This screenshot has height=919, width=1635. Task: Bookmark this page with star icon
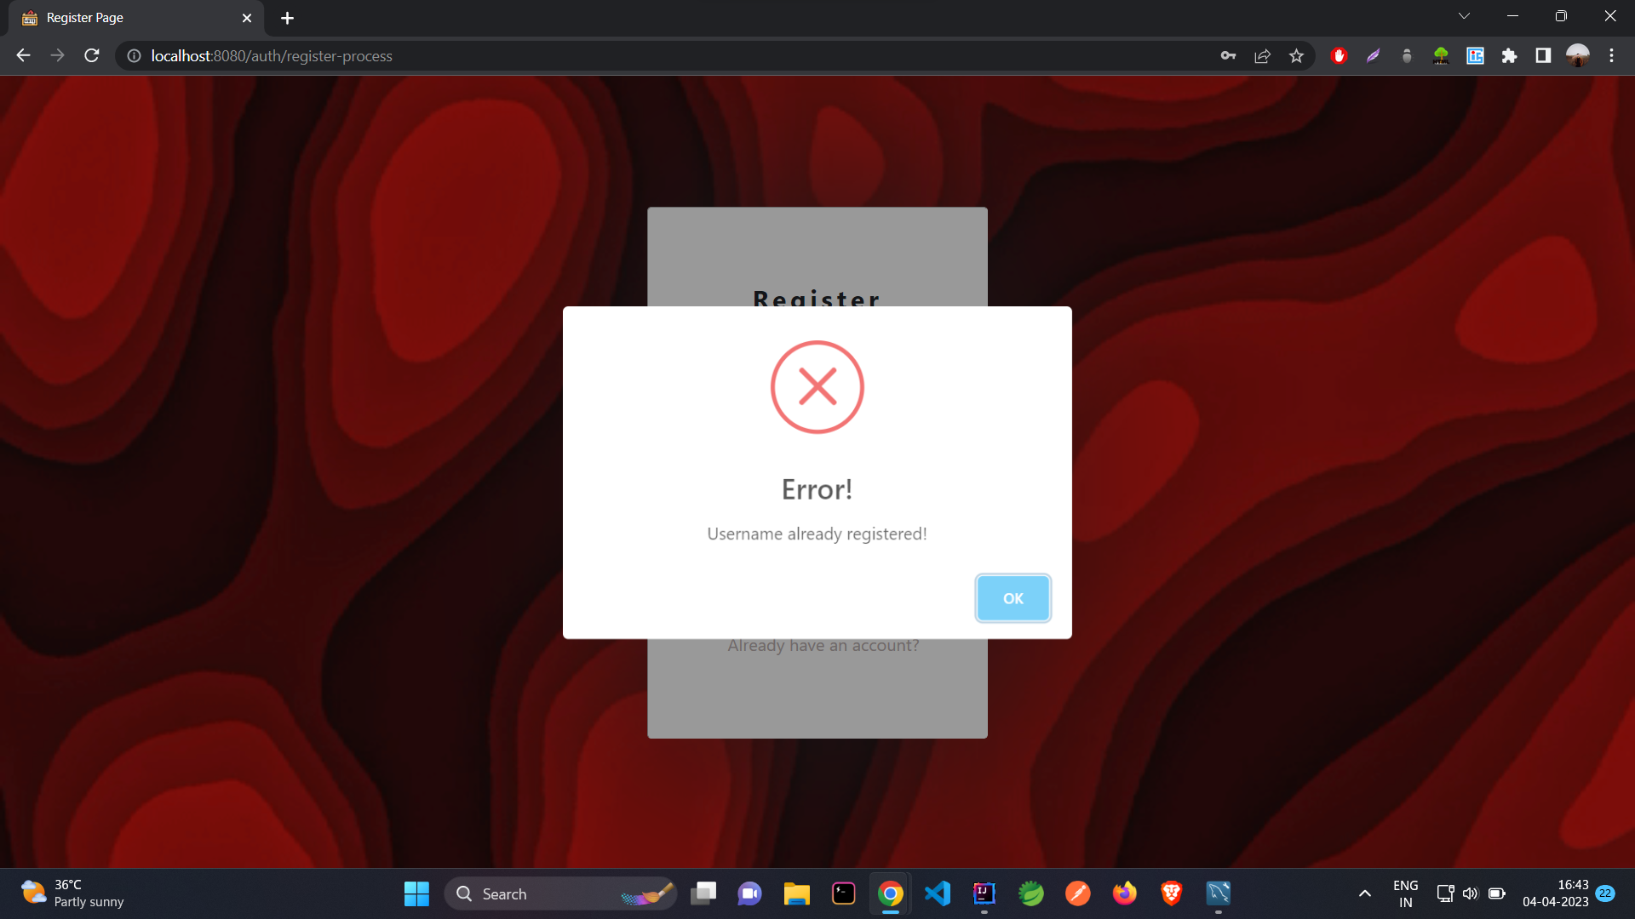pyautogui.click(x=1296, y=55)
